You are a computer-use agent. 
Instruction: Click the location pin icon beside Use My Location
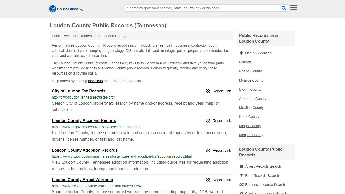[241, 53]
